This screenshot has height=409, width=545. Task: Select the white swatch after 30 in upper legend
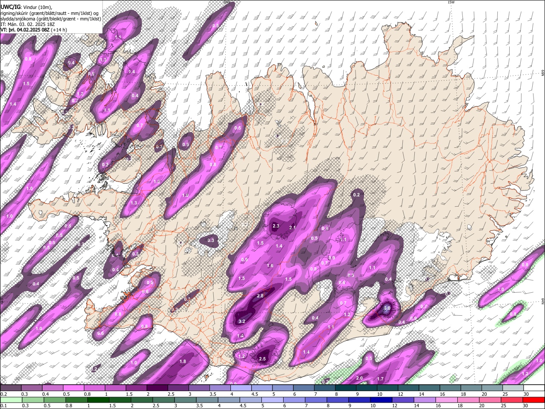tap(534, 388)
